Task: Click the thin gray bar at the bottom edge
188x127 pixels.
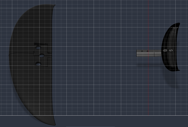Action: [90, 127]
